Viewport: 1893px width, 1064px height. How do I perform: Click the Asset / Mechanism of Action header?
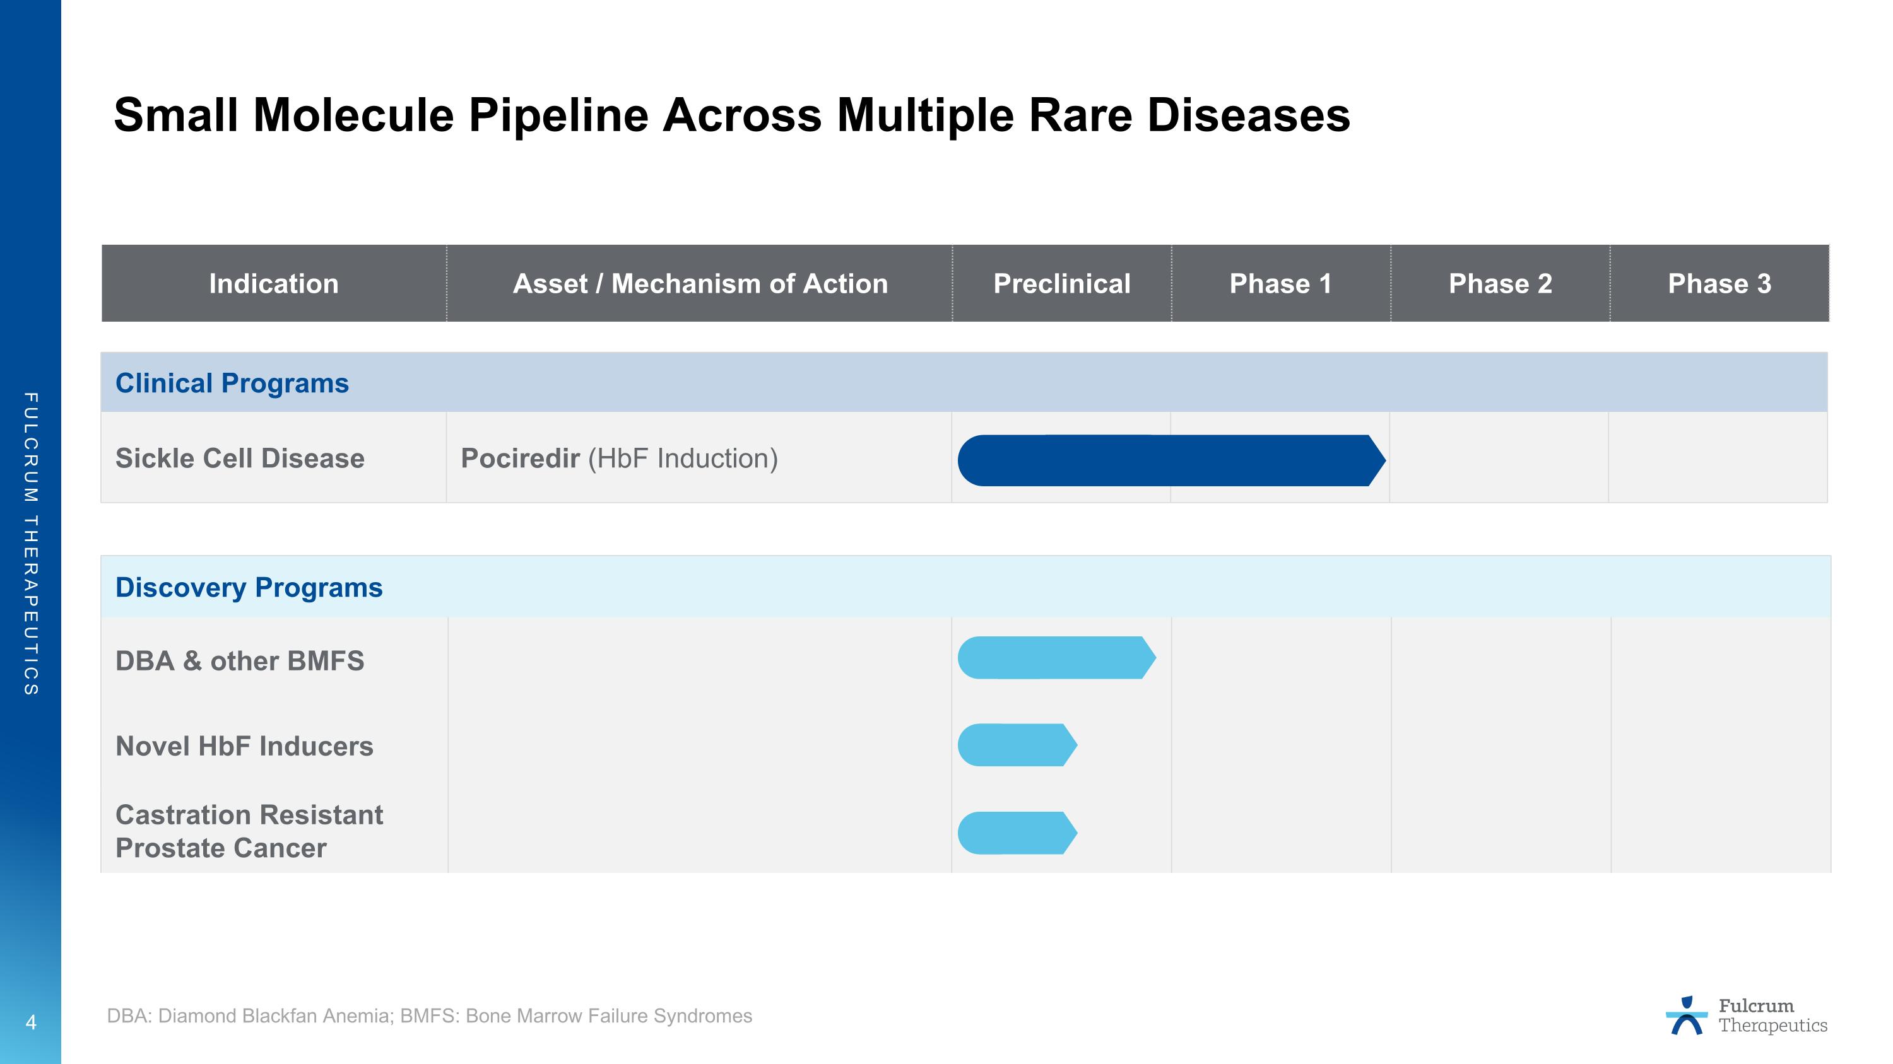click(x=700, y=283)
